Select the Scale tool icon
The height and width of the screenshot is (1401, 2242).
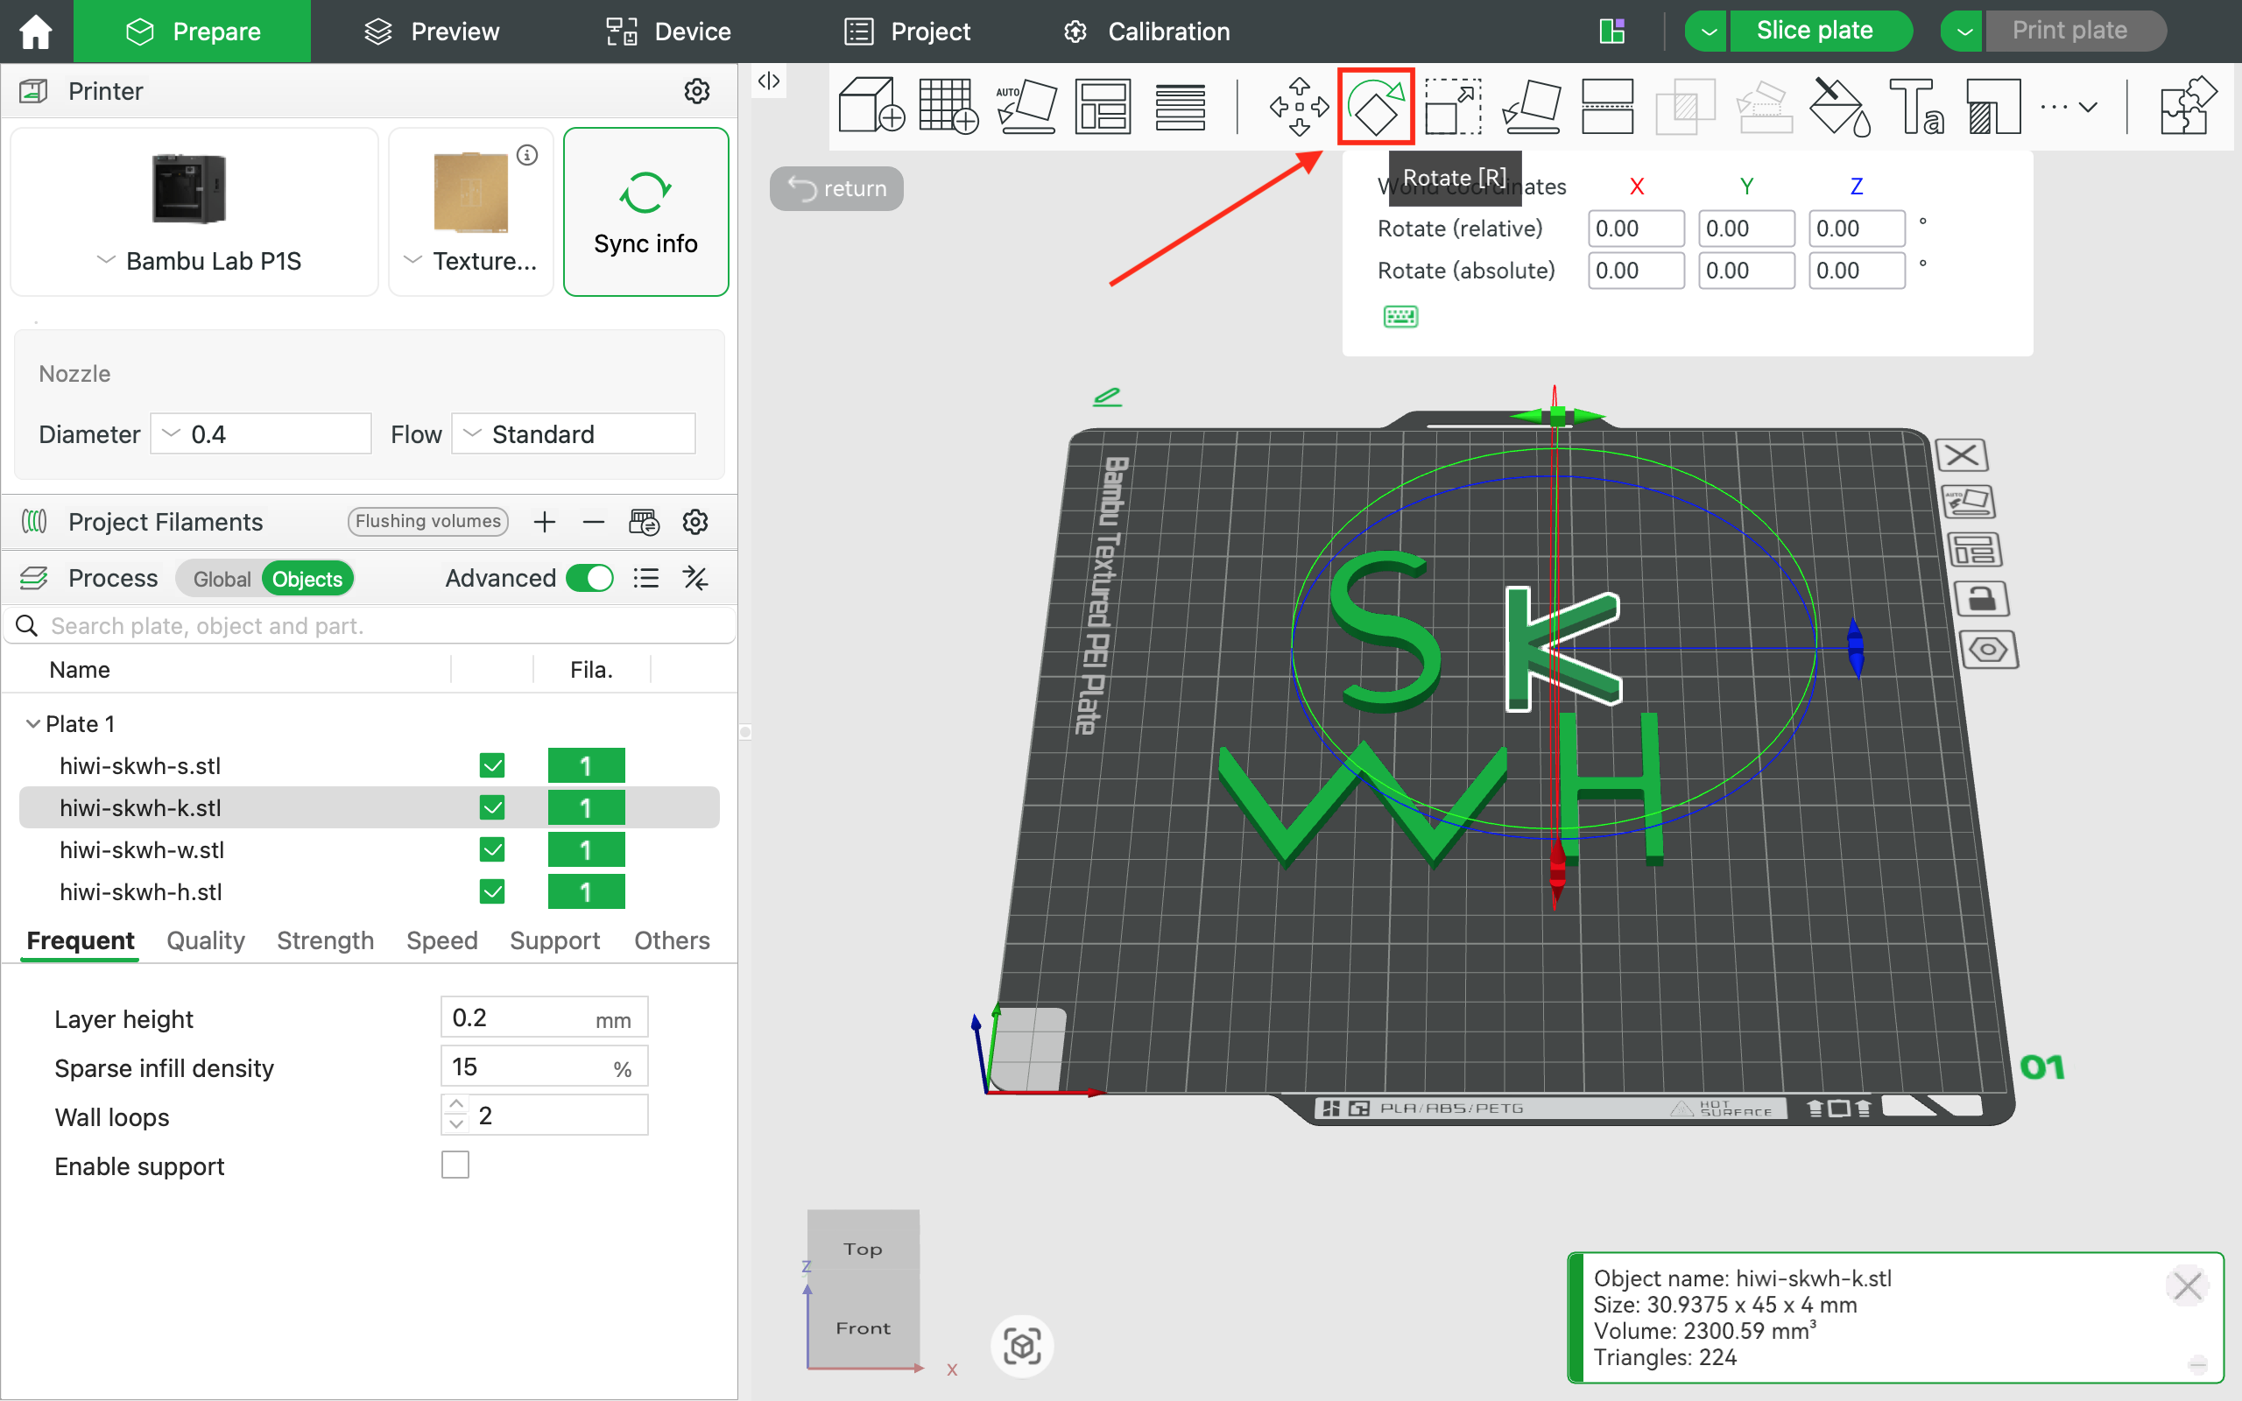[x=1453, y=107]
